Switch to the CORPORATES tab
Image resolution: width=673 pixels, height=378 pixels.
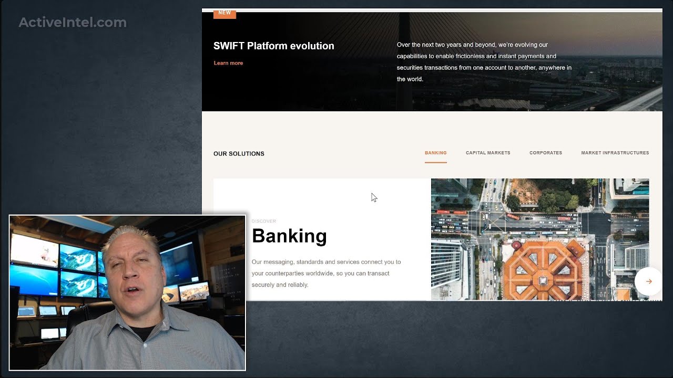tap(546, 153)
